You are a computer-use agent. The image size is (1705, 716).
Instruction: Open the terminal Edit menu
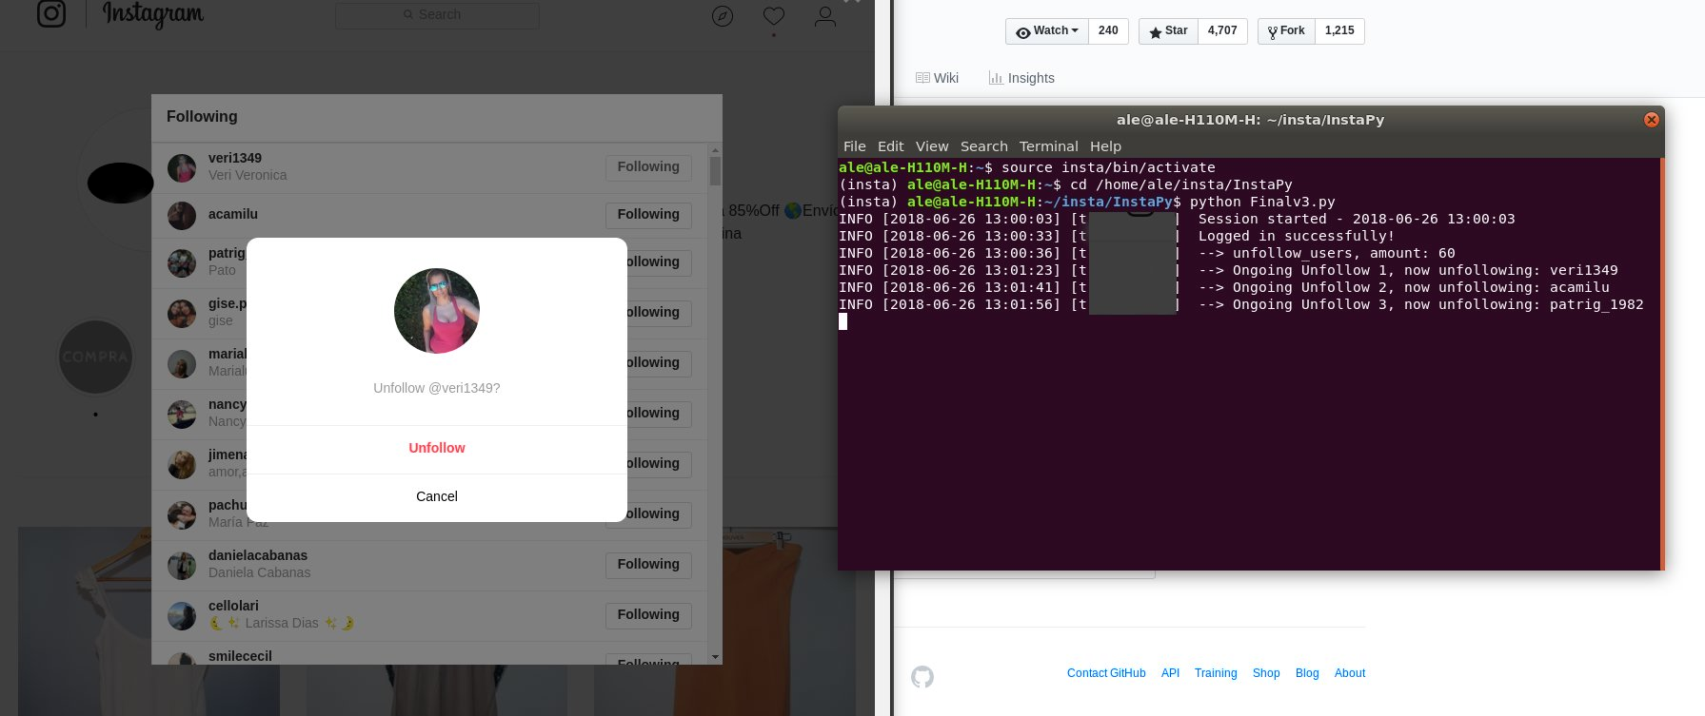point(891,146)
